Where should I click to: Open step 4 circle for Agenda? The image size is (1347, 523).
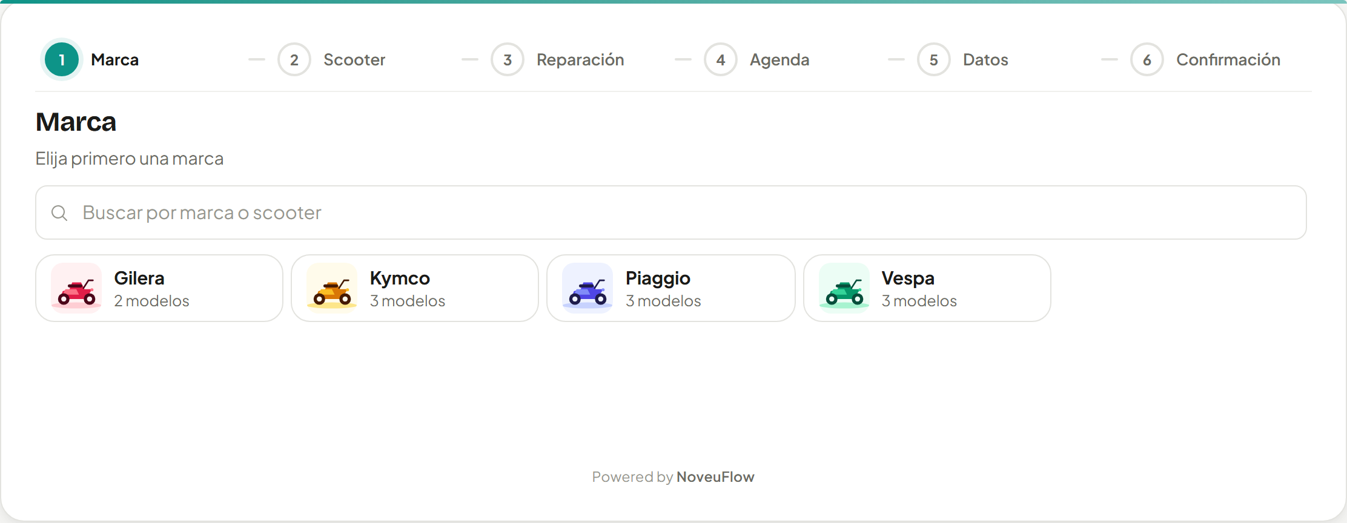point(721,60)
